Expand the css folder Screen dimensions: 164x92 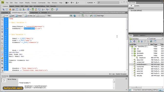point(132,49)
